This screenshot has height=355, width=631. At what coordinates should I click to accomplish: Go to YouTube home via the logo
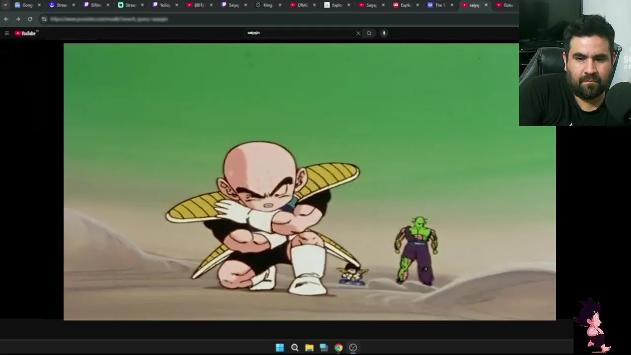[26, 33]
